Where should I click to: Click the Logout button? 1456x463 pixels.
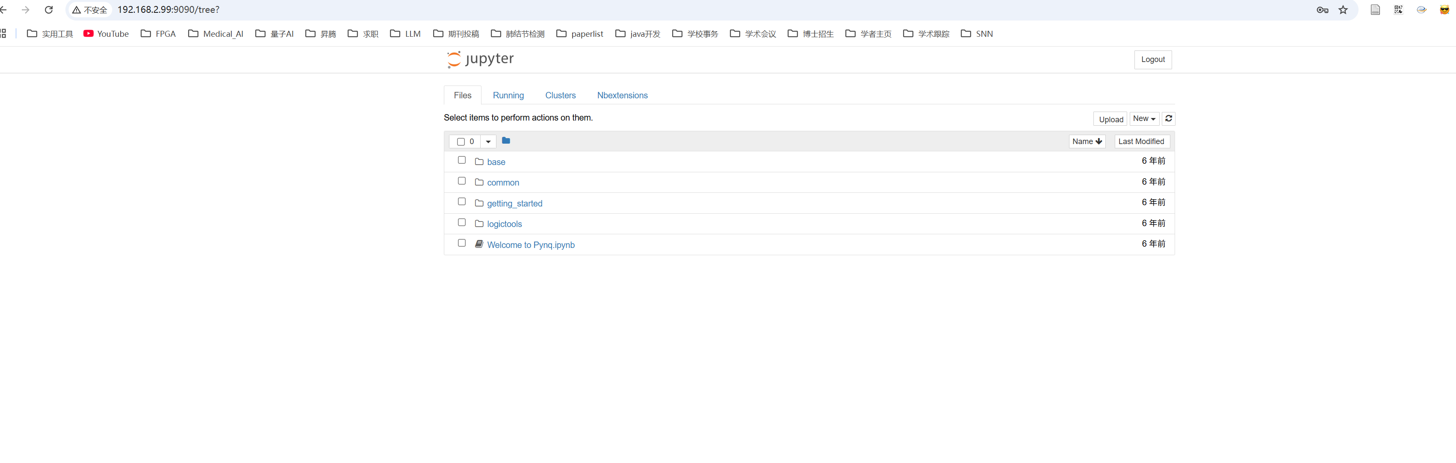(x=1152, y=59)
